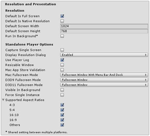The width and height of the screenshot is (150, 136).
Task: Open Display Resolution Dialog dropdown
Action: 104,55
